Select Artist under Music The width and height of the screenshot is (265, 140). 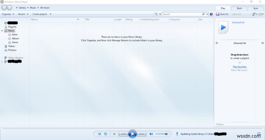tap(15, 34)
